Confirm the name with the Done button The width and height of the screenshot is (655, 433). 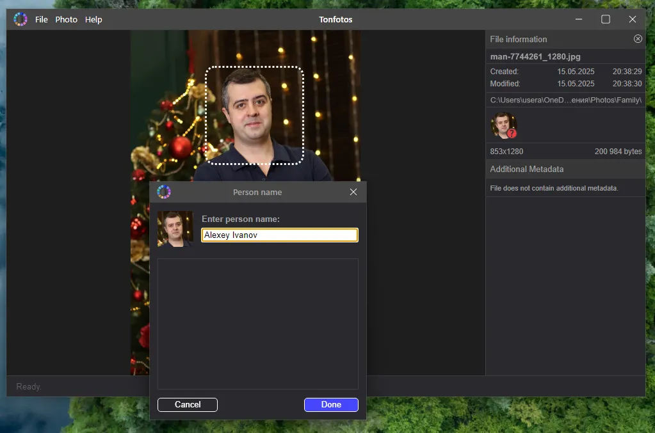coord(331,404)
